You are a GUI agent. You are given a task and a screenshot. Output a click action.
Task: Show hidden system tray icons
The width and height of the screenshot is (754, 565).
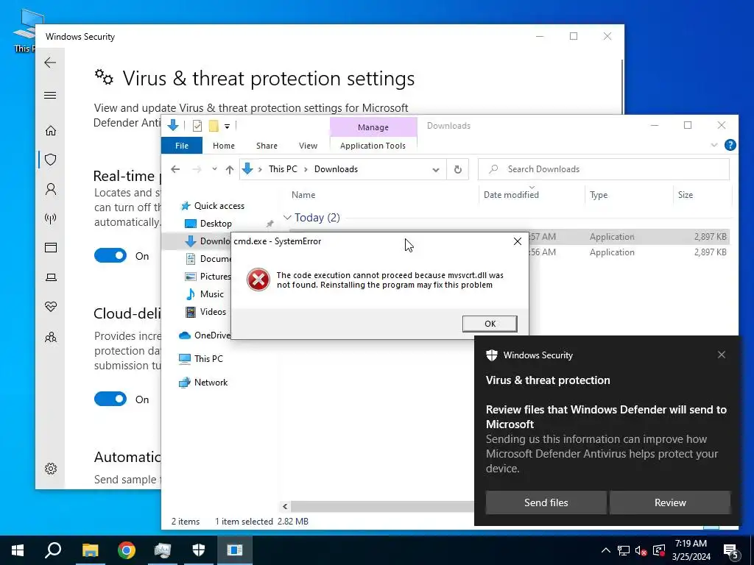pos(606,550)
